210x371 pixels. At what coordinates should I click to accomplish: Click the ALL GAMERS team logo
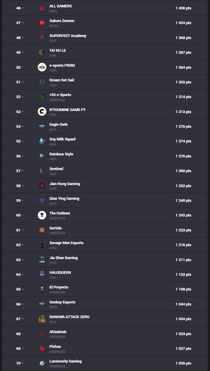(42, 8)
